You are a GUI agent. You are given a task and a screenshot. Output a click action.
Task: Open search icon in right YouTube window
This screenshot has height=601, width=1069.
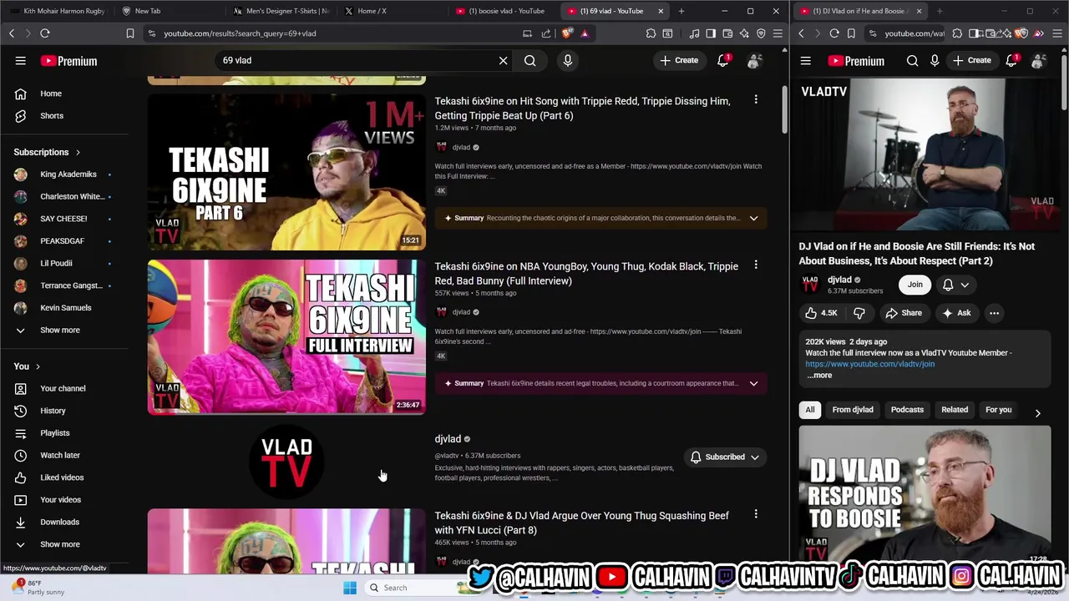[912, 60]
